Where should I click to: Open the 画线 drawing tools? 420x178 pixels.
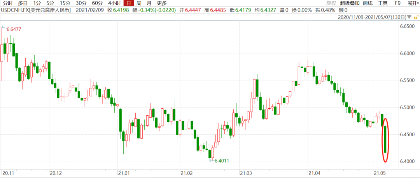(x=367, y=3)
